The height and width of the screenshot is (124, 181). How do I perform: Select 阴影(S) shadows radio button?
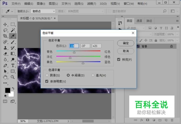(x=47, y=75)
